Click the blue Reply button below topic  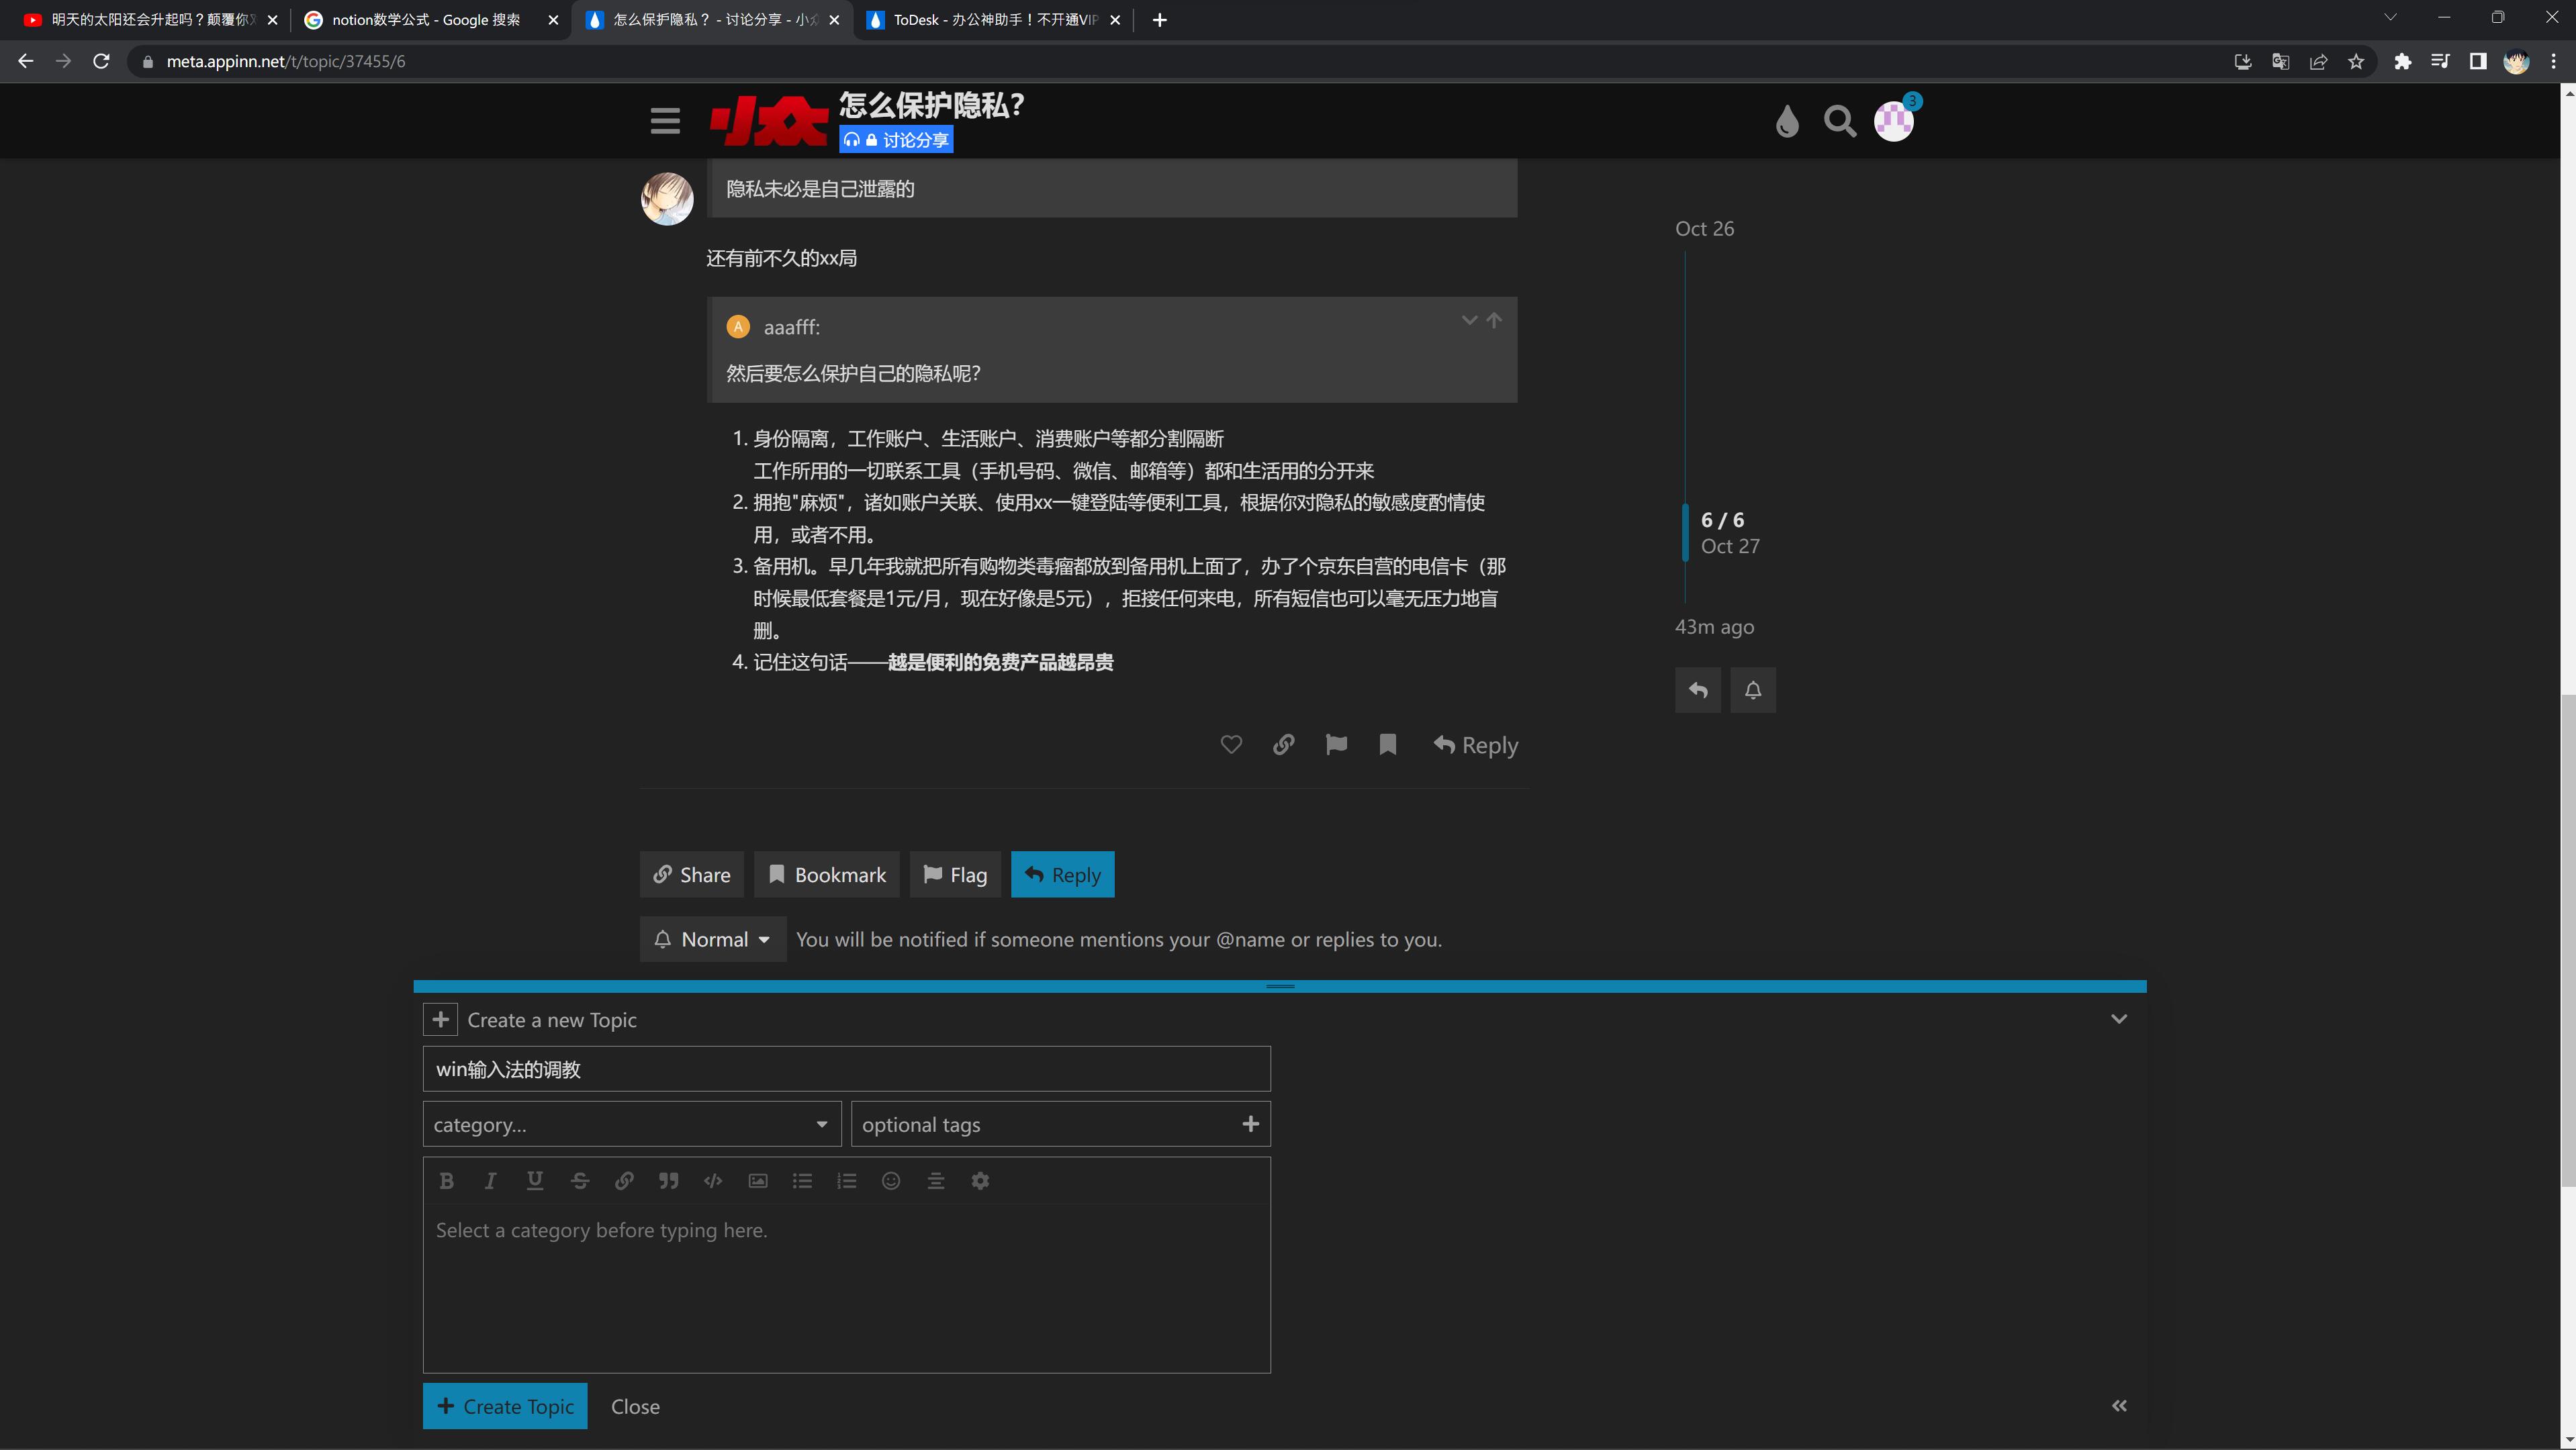click(1062, 875)
